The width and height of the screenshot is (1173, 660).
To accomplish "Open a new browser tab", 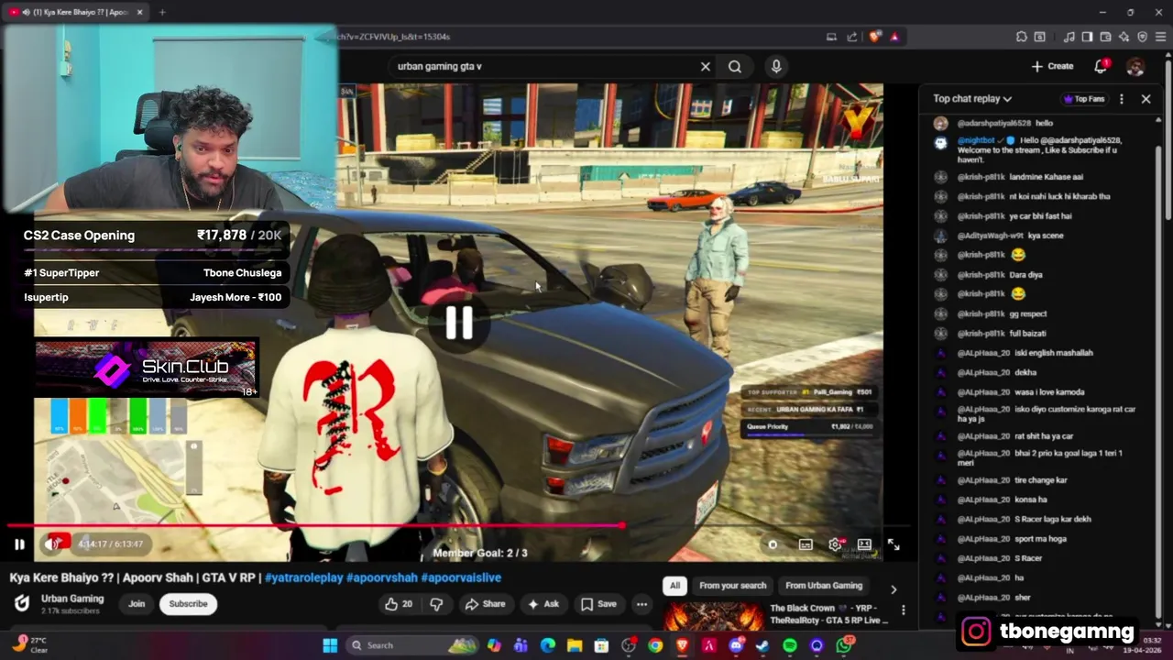I will (162, 12).
